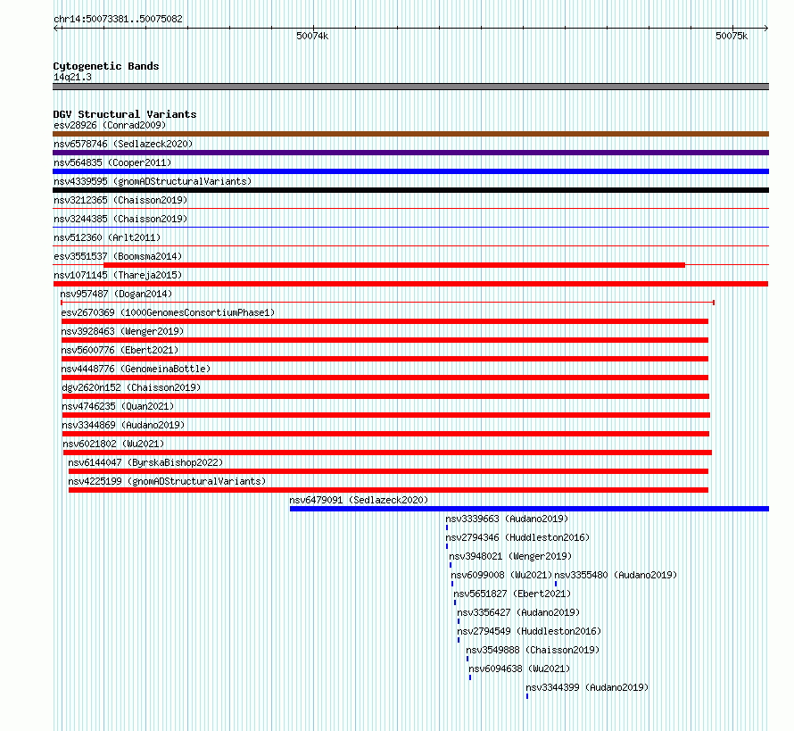Click the red nsv3928463 variant bar
This screenshot has height=731, width=794.
tap(385, 340)
